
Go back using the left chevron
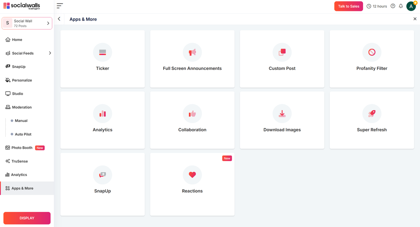(x=59, y=19)
